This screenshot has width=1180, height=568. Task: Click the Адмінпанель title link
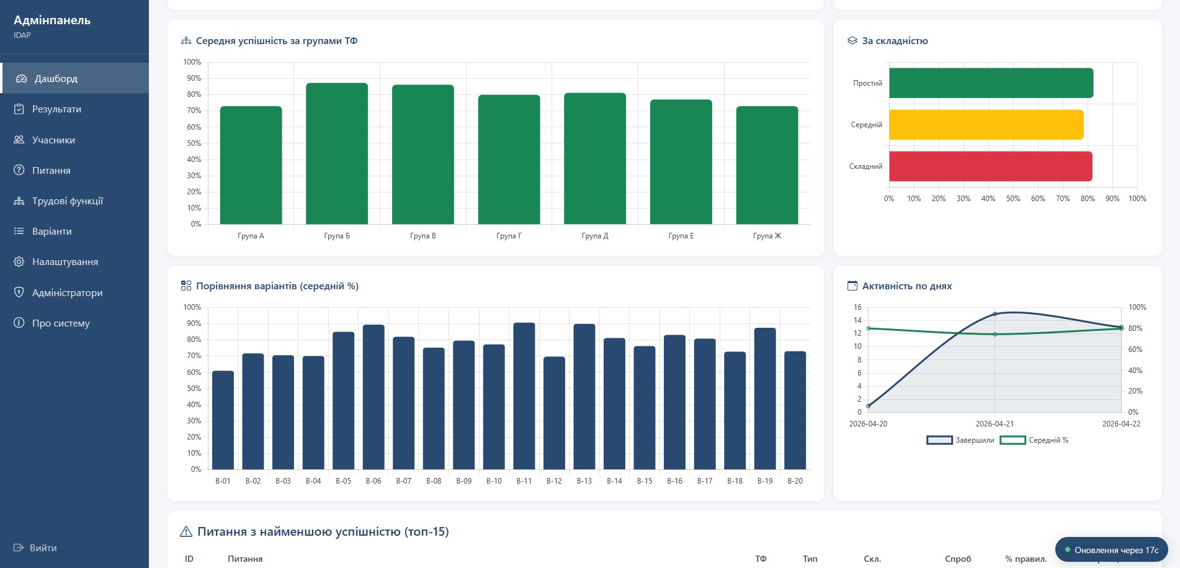[x=52, y=20]
